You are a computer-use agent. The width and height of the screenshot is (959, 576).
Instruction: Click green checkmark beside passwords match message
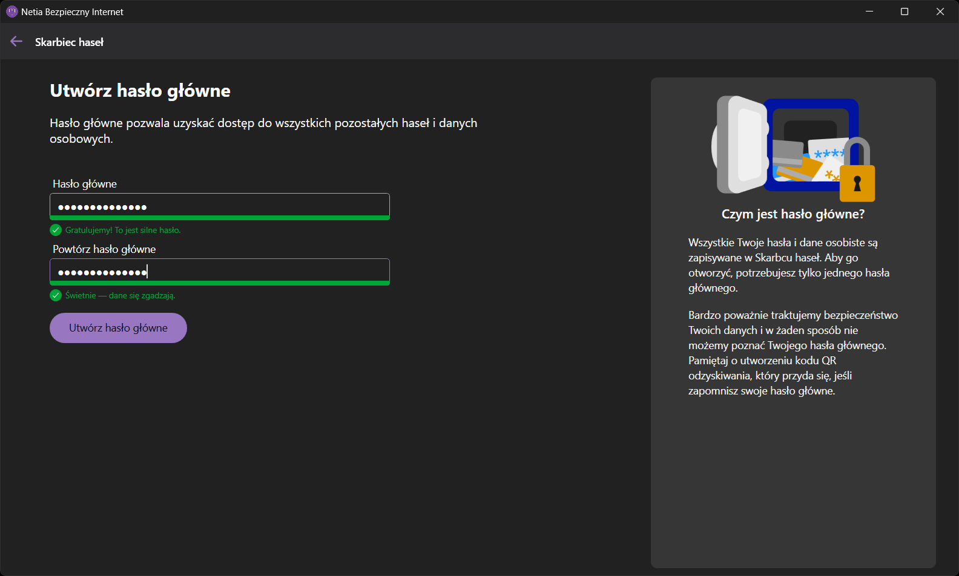56,295
